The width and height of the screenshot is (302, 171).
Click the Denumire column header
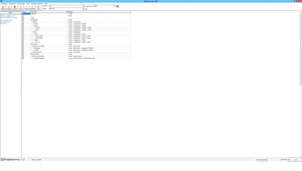click(x=48, y=12)
